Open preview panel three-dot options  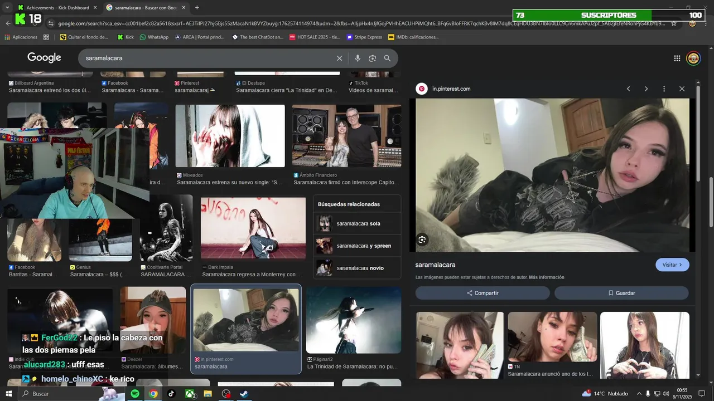pos(664,89)
